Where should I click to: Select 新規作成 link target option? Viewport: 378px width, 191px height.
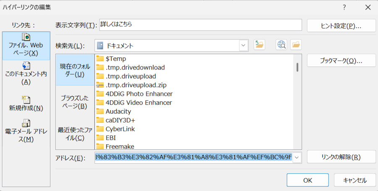pyautogui.click(x=26, y=103)
